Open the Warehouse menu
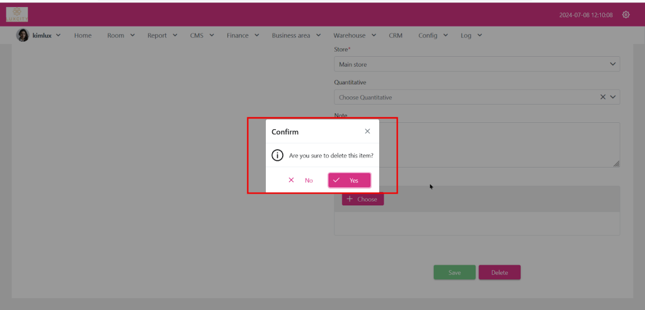645x310 pixels. click(x=354, y=36)
